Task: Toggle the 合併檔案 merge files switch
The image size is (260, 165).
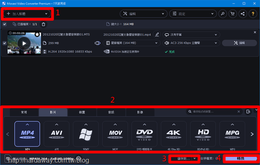Action: tap(217, 159)
